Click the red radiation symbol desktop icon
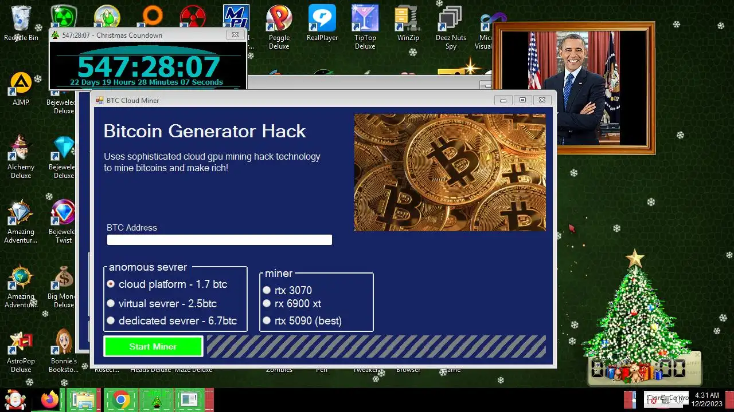This screenshot has width=734, height=412. point(193,17)
